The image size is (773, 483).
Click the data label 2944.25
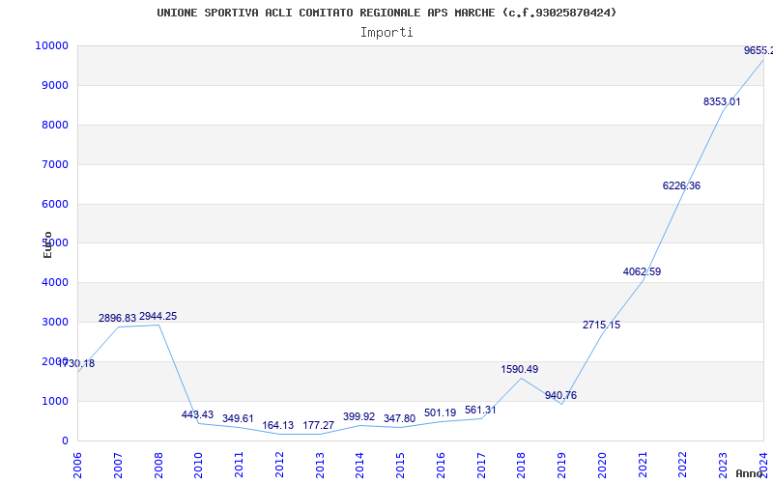pos(157,317)
